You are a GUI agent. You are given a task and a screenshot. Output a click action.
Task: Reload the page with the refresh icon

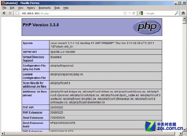[x=134, y=13]
